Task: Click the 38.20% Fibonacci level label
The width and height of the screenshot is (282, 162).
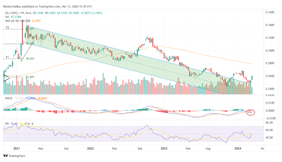Action: pyautogui.click(x=30, y=58)
